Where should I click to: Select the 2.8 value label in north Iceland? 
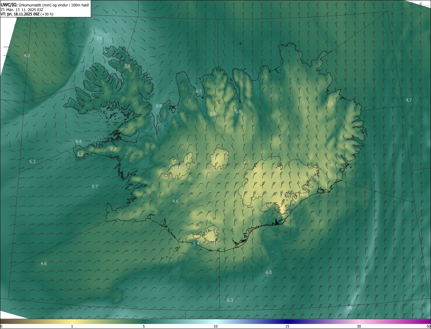pyautogui.click(x=213, y=114)
